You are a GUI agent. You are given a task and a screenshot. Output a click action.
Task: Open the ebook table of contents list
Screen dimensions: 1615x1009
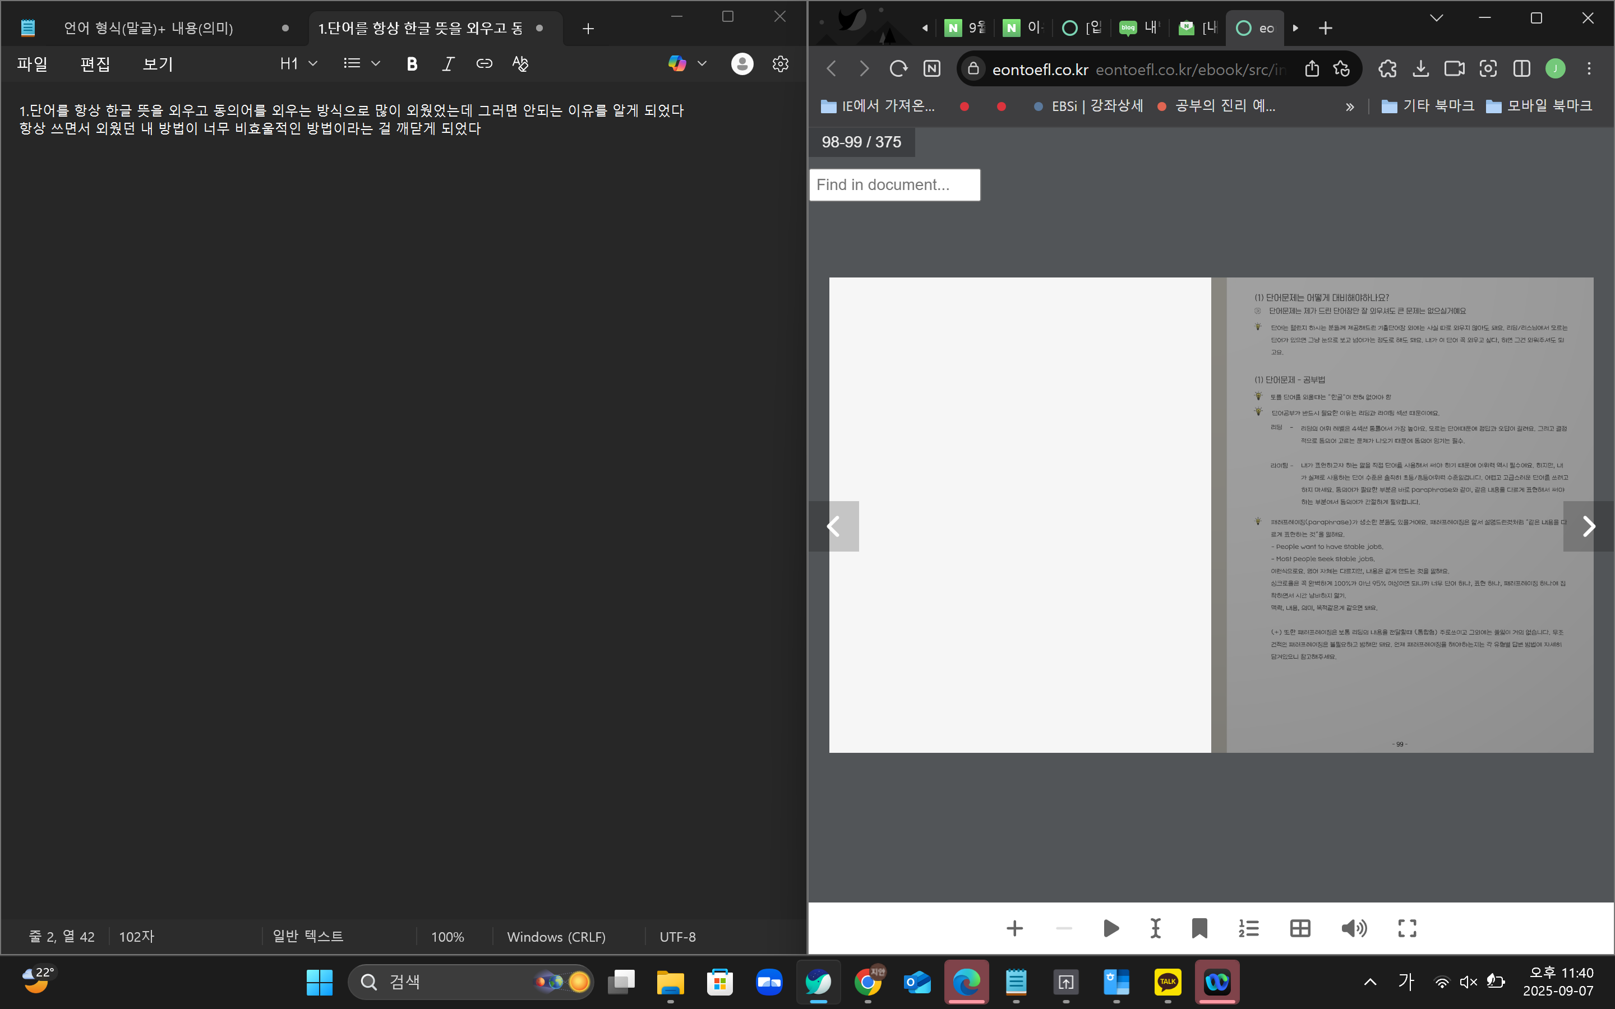[x=1249, y=928]
